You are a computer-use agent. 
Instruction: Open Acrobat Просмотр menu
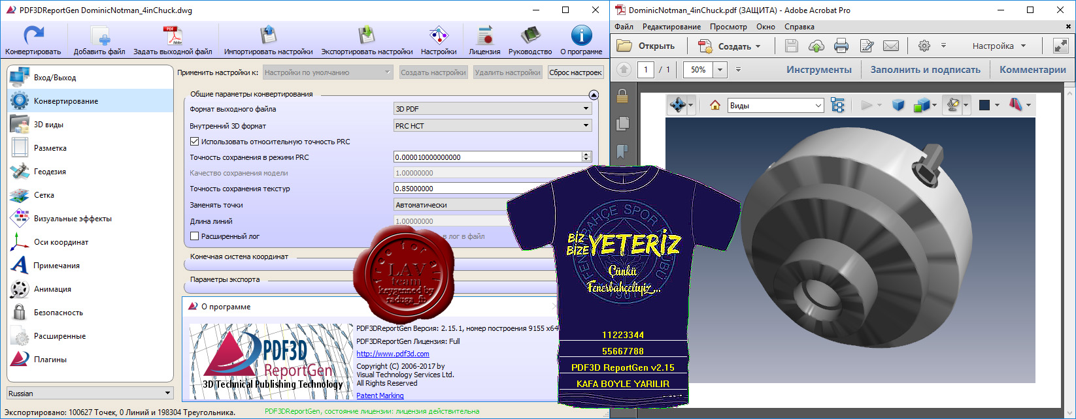pos(728,27)
